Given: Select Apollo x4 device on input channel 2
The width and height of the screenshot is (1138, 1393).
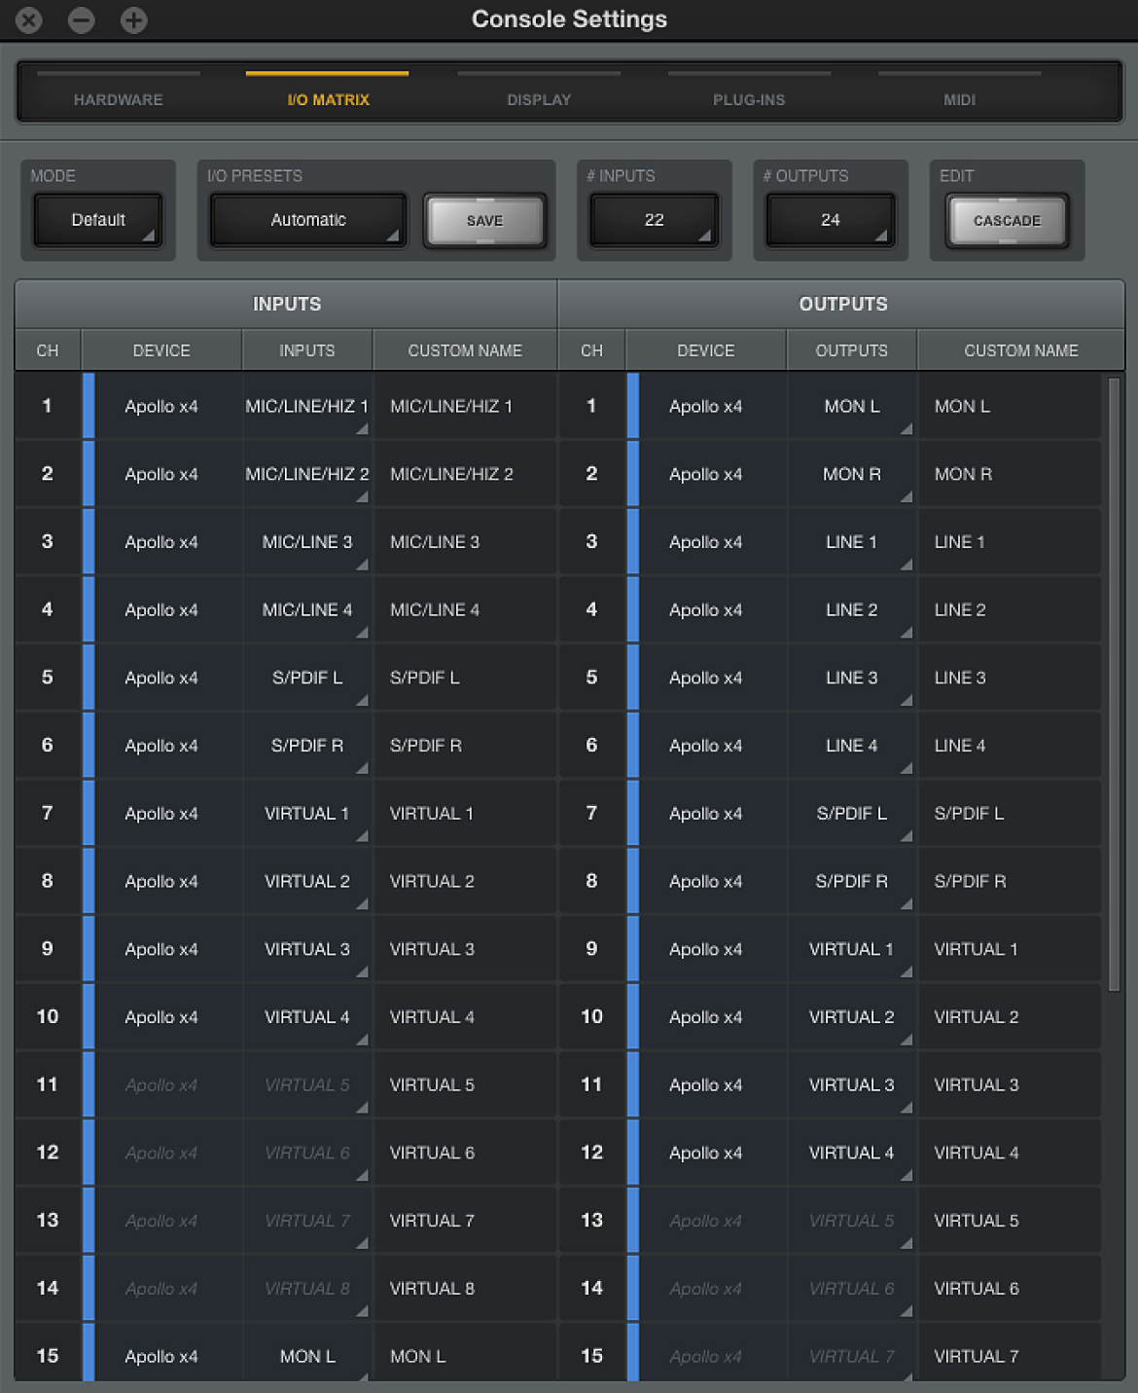Looking at the screenshot, I should (x=161, y=474).
